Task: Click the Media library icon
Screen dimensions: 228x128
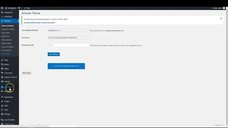Action: (2, 64)
